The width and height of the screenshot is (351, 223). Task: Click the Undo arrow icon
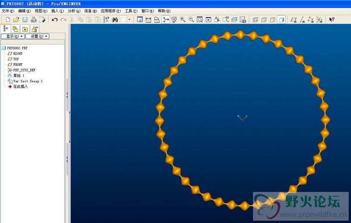55,19
